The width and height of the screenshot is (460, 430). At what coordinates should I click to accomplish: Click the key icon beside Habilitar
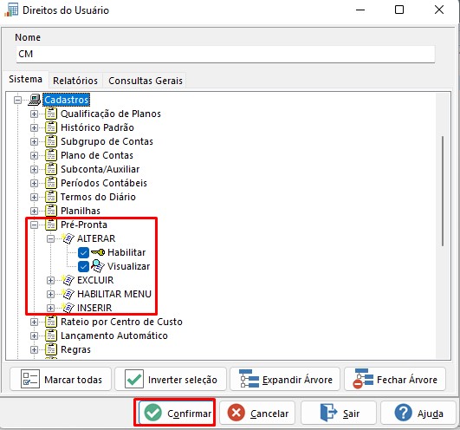(98, 252)
